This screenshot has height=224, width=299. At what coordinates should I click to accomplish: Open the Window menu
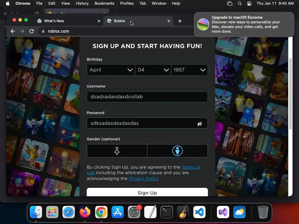[x=159, y=3]
